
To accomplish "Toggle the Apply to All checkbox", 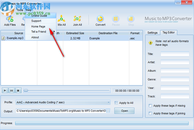I will (x=116, y=103).
